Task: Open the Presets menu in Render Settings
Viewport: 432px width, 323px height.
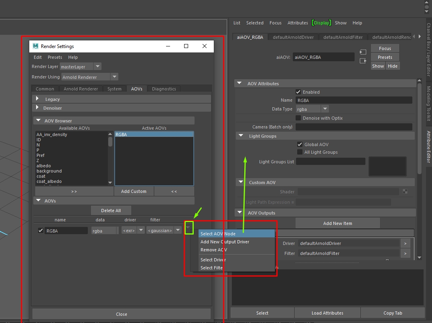Action: (55, 57)
